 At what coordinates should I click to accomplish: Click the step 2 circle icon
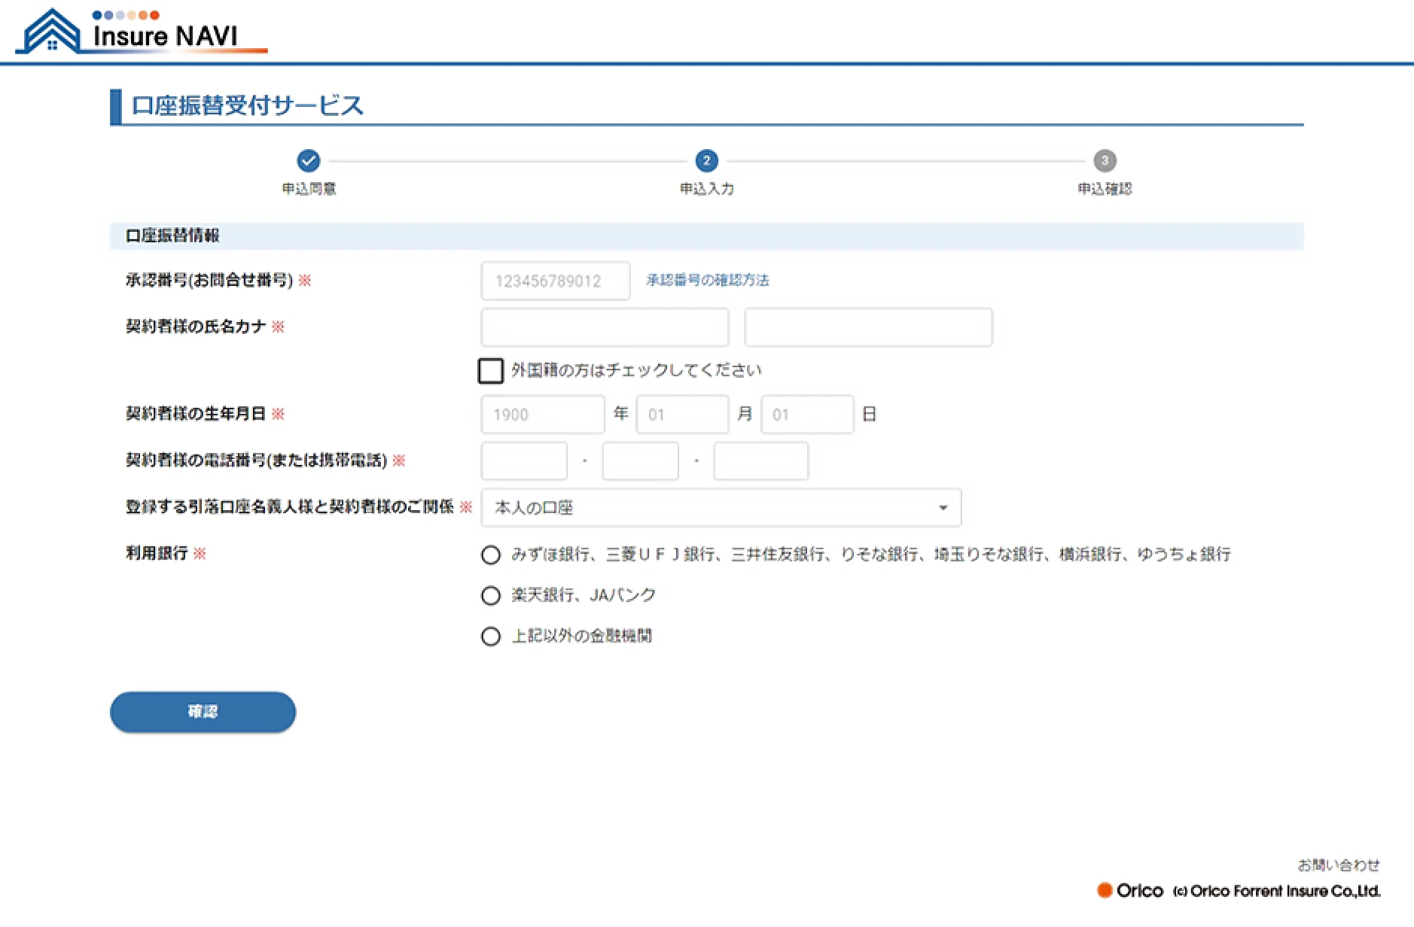[x=706, y=160]
